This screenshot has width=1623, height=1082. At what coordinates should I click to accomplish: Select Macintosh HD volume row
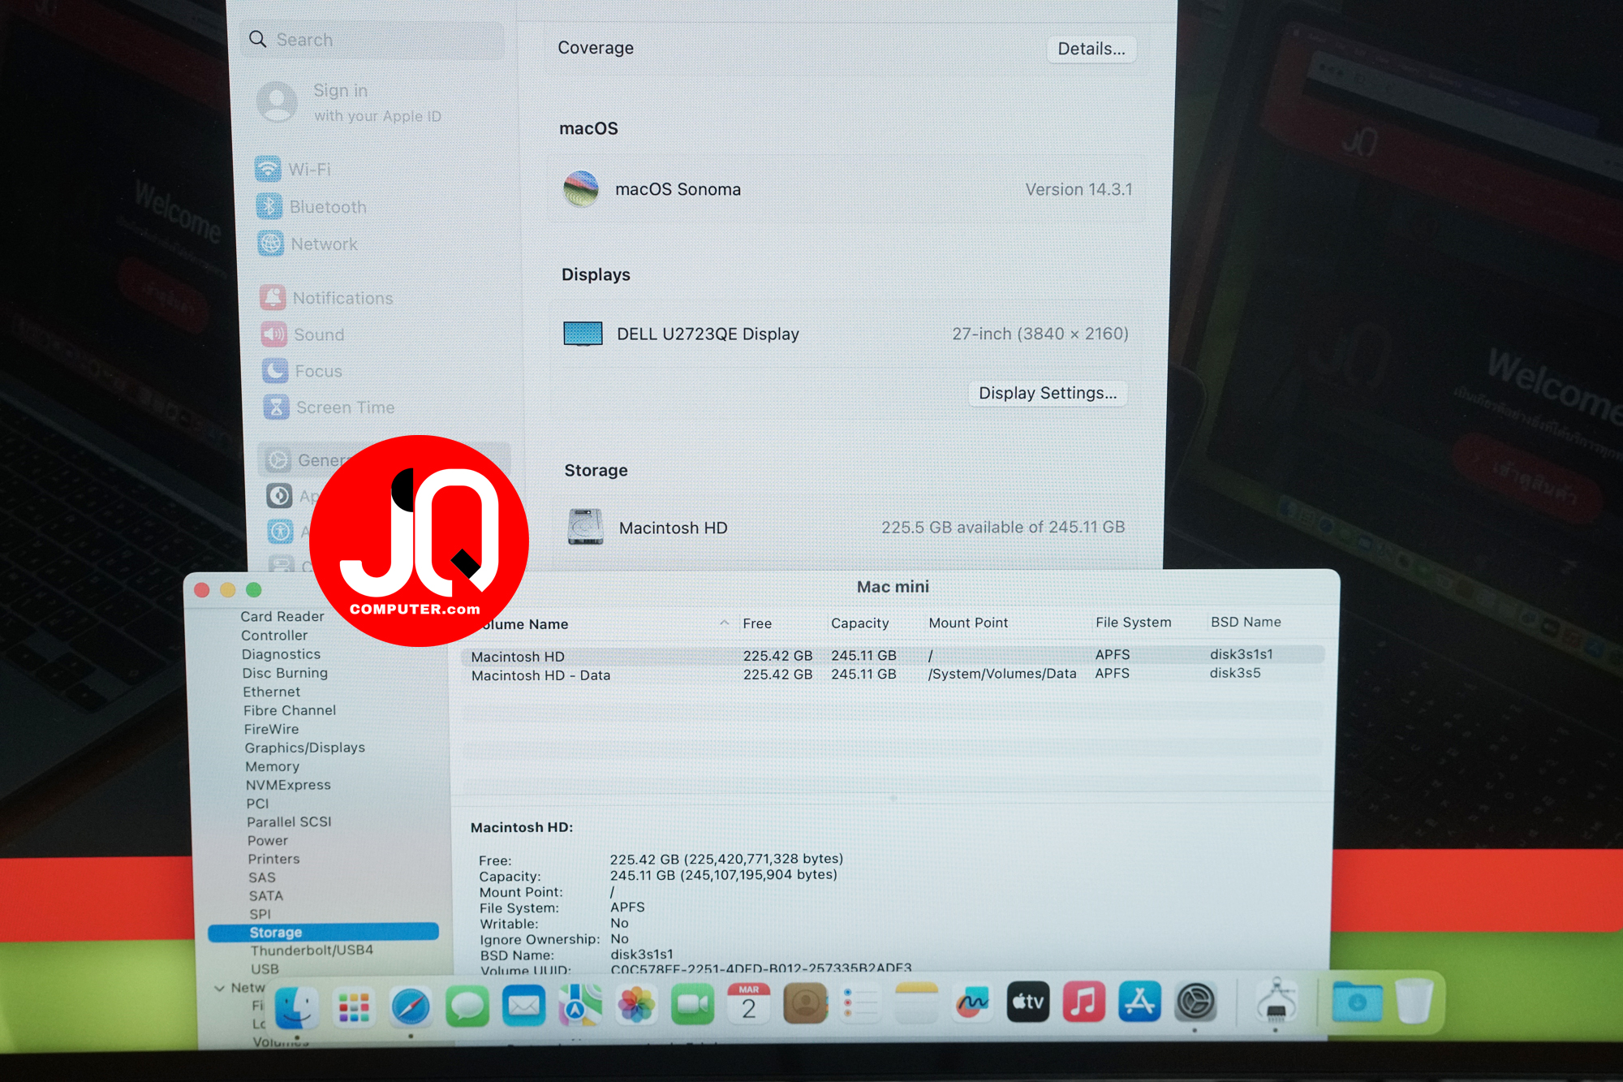(x=893, y=655)
